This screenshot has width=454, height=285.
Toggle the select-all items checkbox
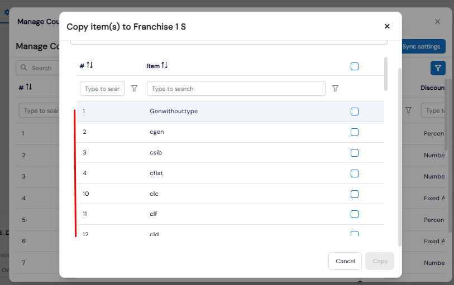[355, 66]
